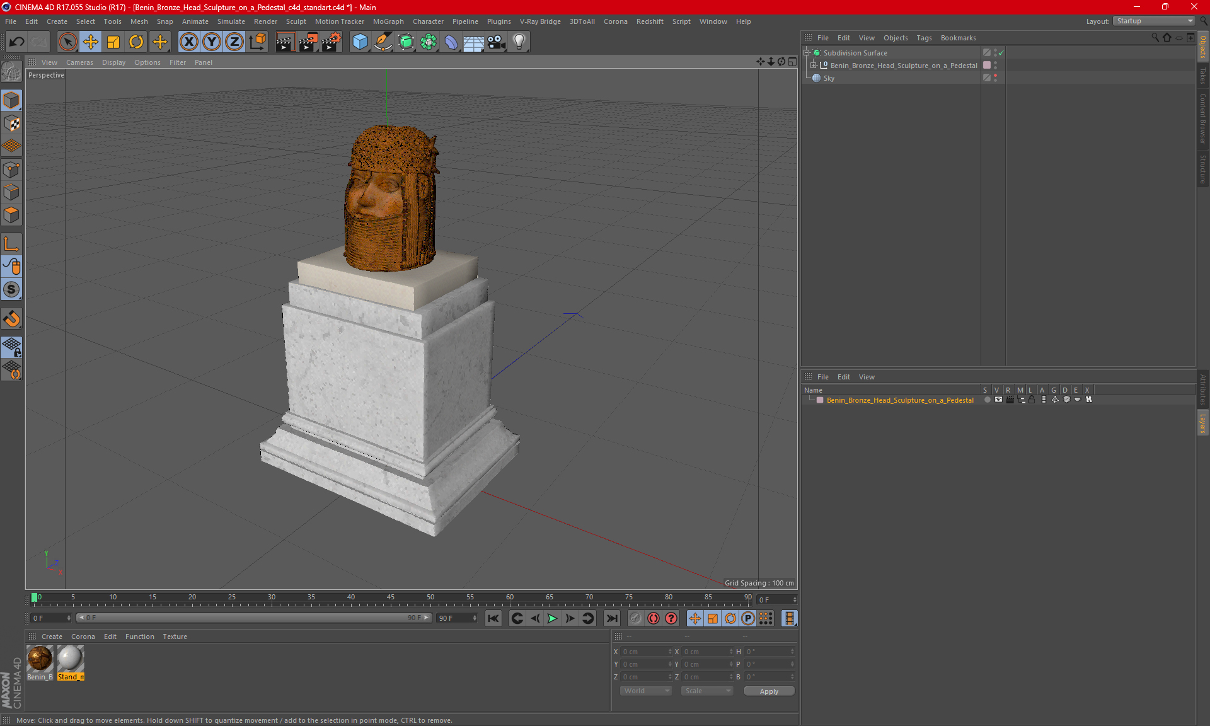1210x726 pixels.
Task: Select the Sky object
Action: pos(829,78)
